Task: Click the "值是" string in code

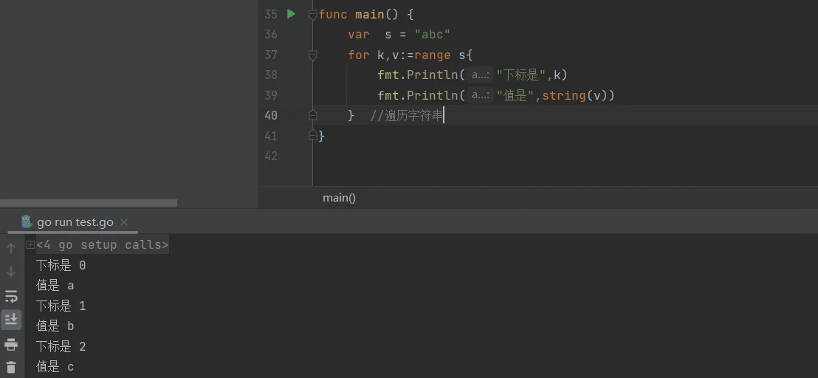Action: (x=516, y=95)
